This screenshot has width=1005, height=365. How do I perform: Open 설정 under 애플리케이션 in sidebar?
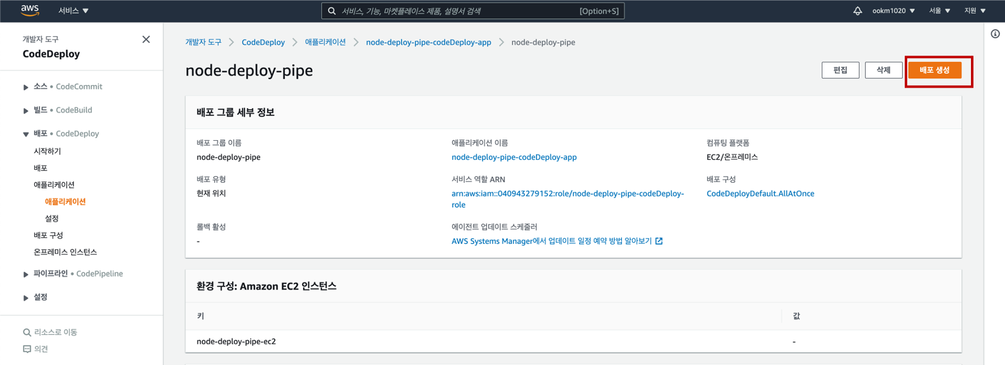51,219
